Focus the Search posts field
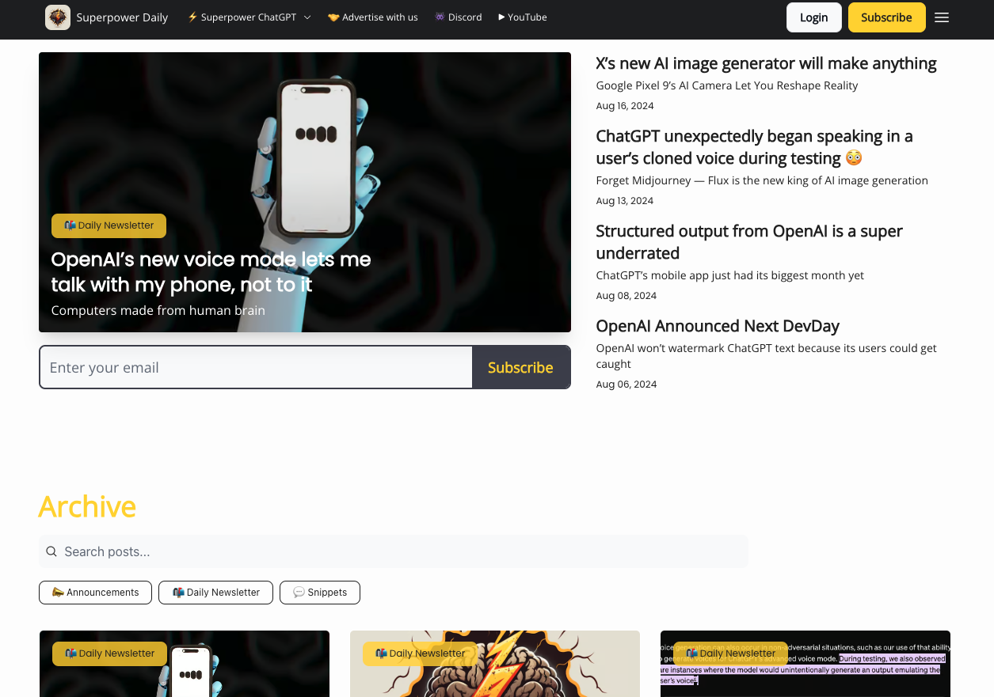994x697 pixels. pos(394,551)
